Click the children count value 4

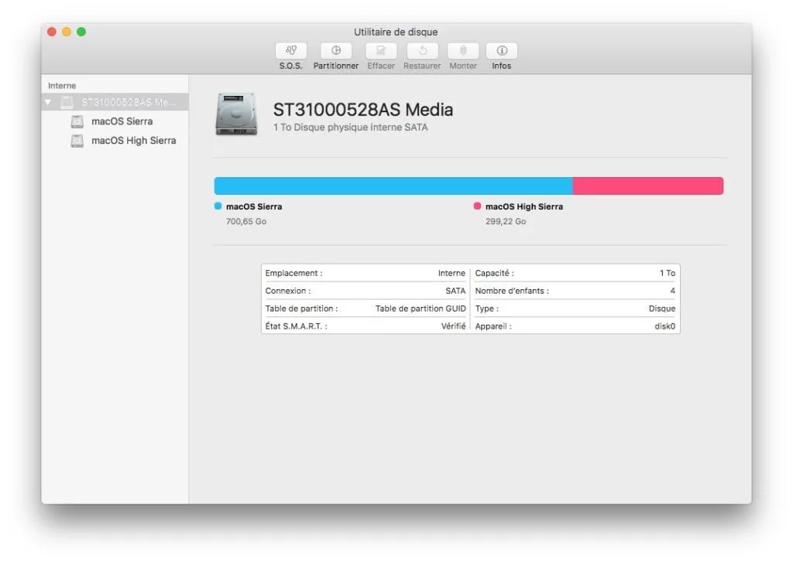coord(673,291)
